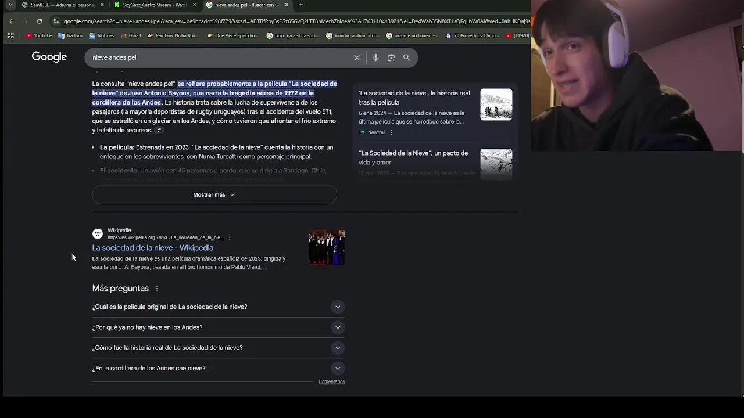744x418 pixels.
Task: Open the One Piece Episodio bookmark
Action: [x=233, y=35]
